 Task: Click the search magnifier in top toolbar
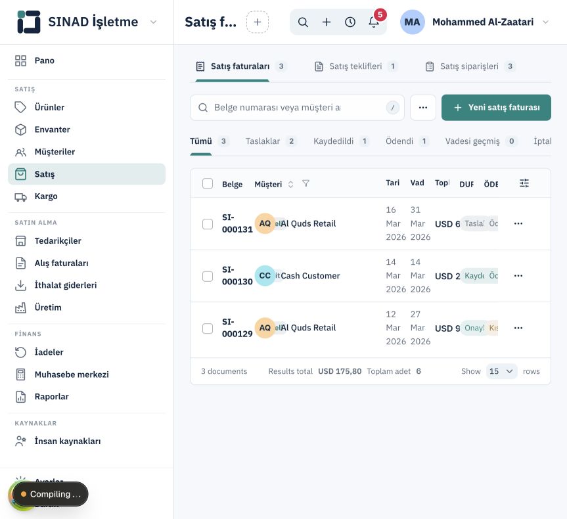coord(303,22)
